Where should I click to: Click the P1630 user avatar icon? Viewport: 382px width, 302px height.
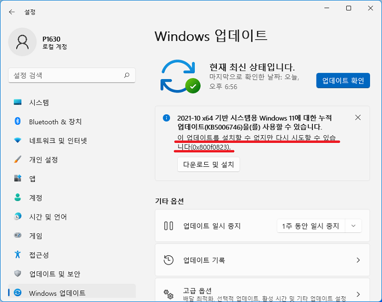(22, 42)
